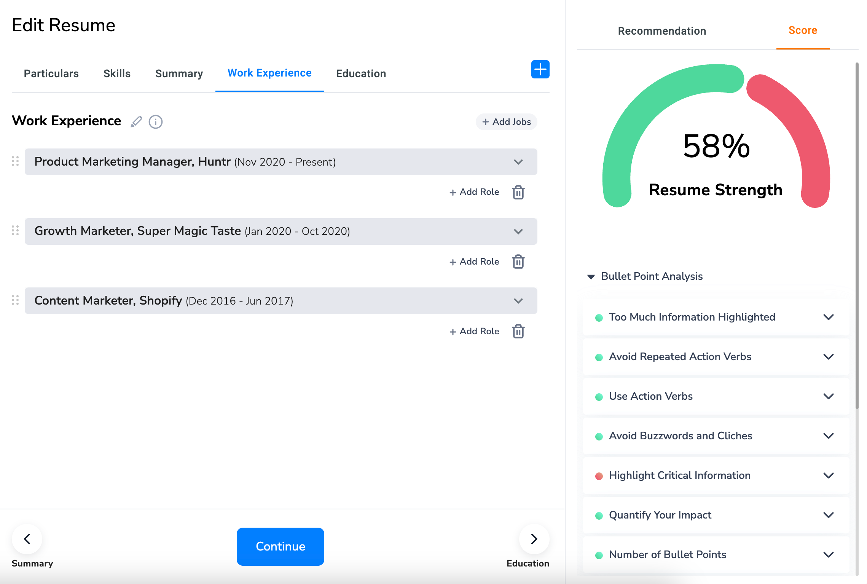
Task: Click the pencil edit icon beside Work Experience
Action: click(x=136, y=122)
